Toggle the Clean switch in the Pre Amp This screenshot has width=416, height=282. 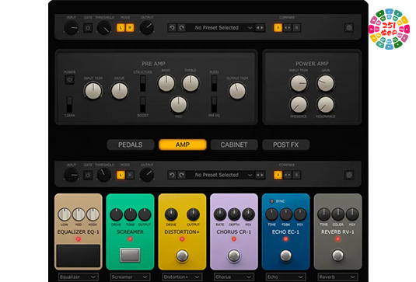point(69,104)
